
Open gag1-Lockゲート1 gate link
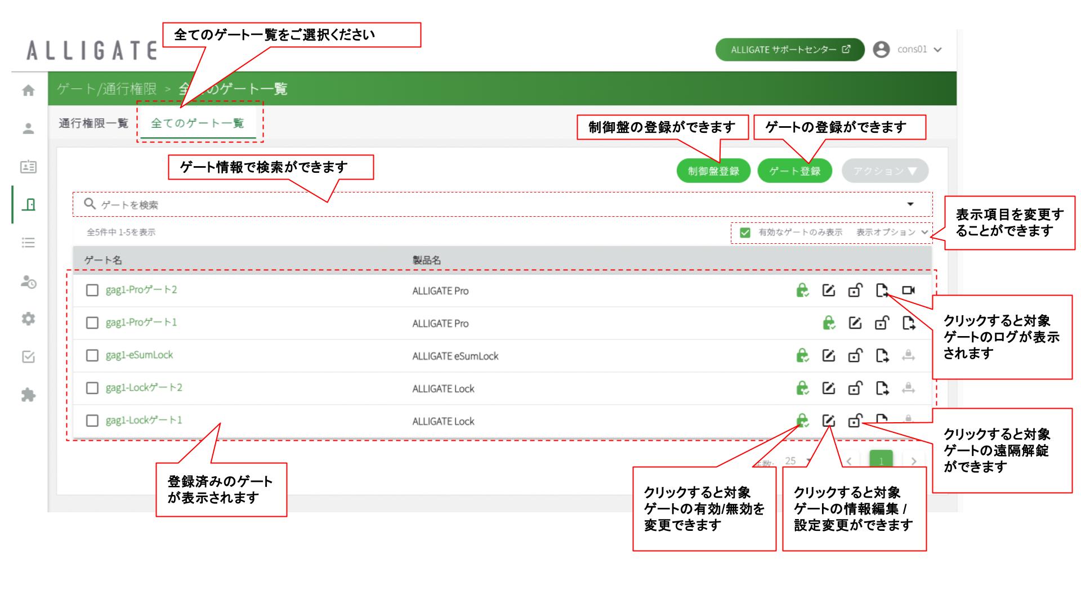click(144, 421)
